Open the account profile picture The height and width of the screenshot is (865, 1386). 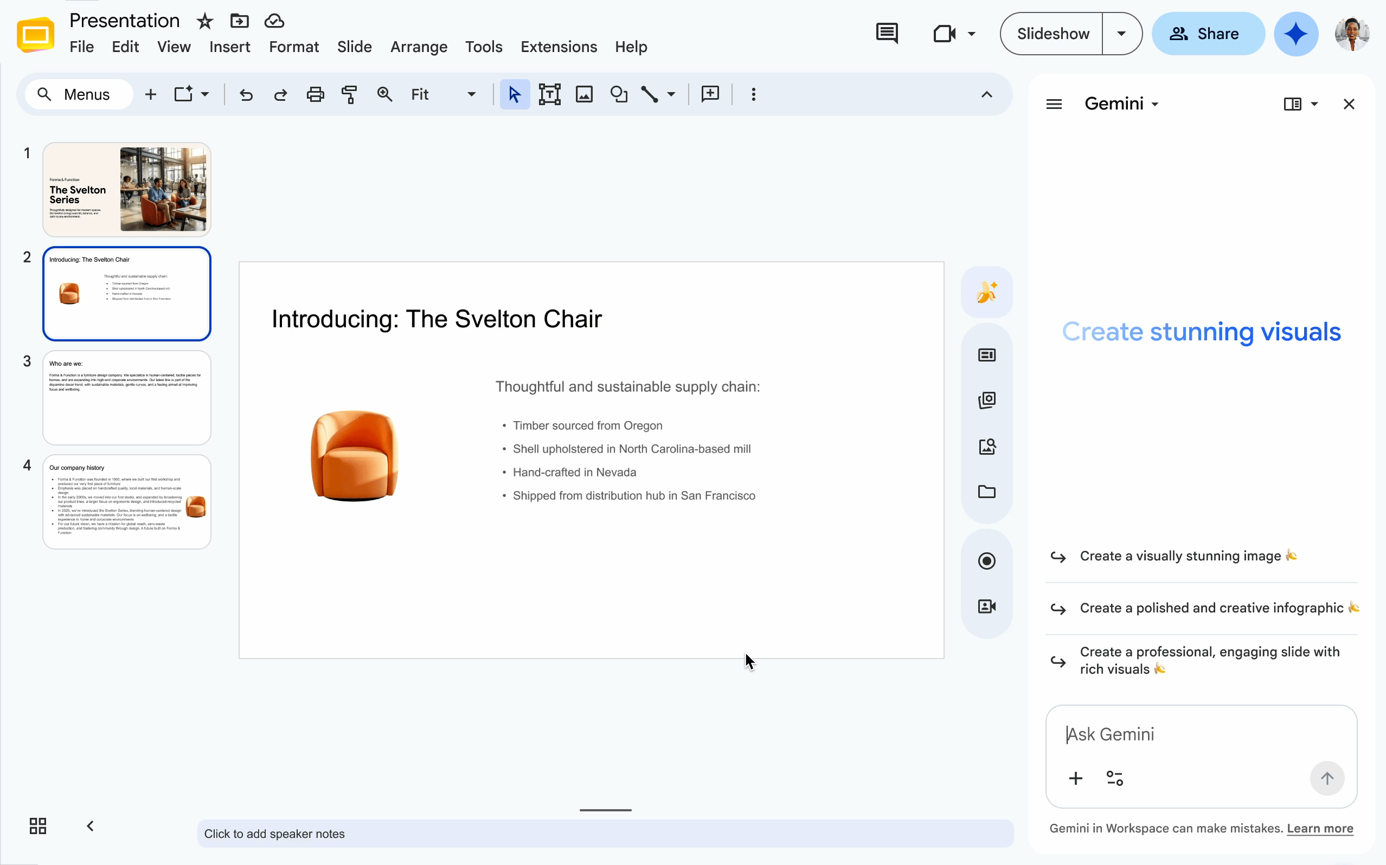1352,34
